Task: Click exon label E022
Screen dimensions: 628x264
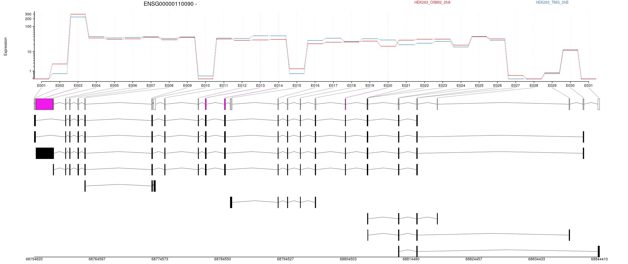Action: point(424,85)
